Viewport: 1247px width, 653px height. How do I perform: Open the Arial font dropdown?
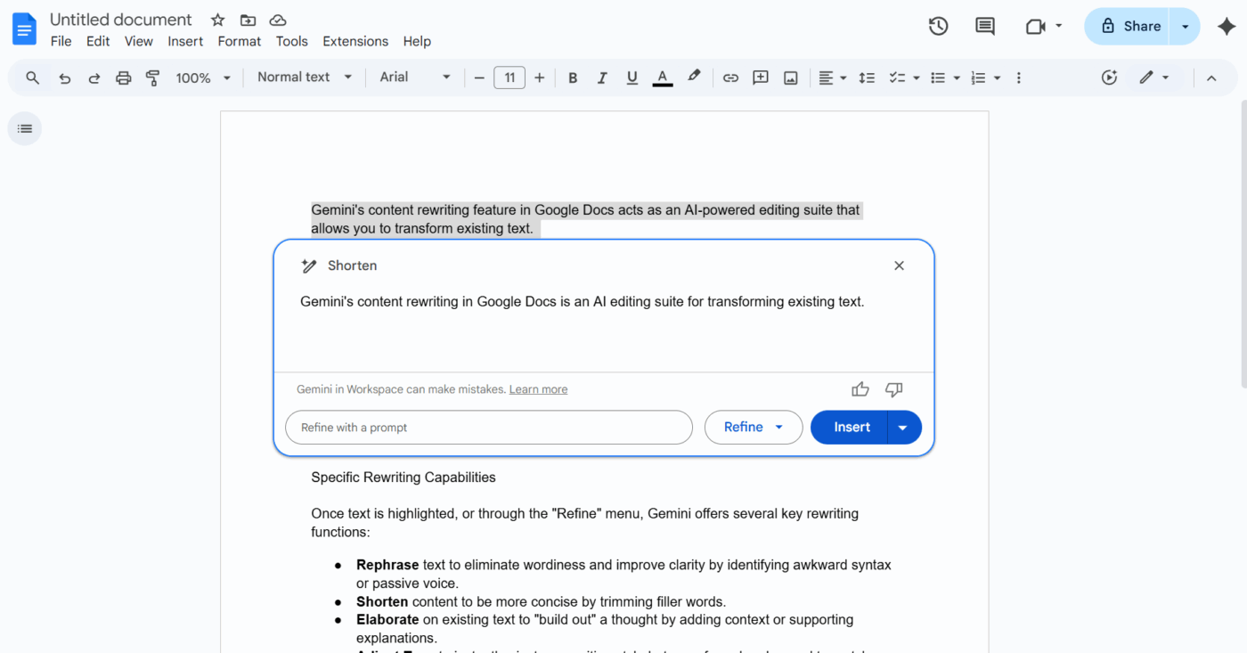(415, 78)
